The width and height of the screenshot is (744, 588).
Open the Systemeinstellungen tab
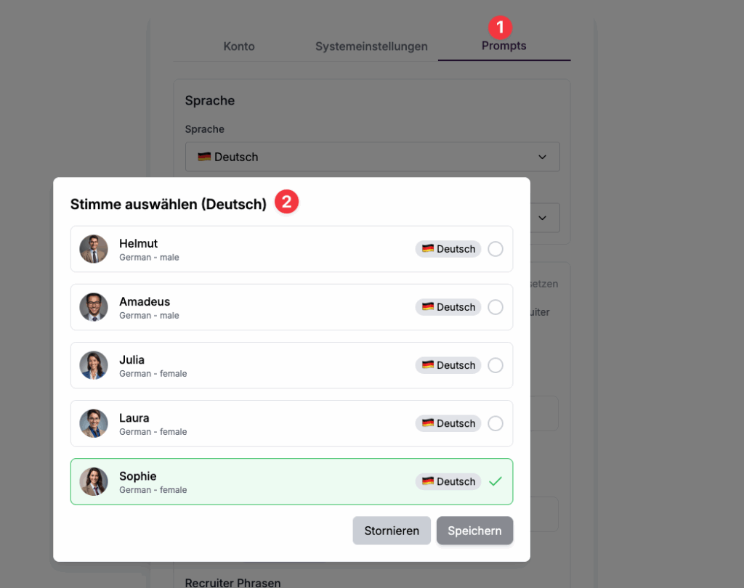coord(371,46)
